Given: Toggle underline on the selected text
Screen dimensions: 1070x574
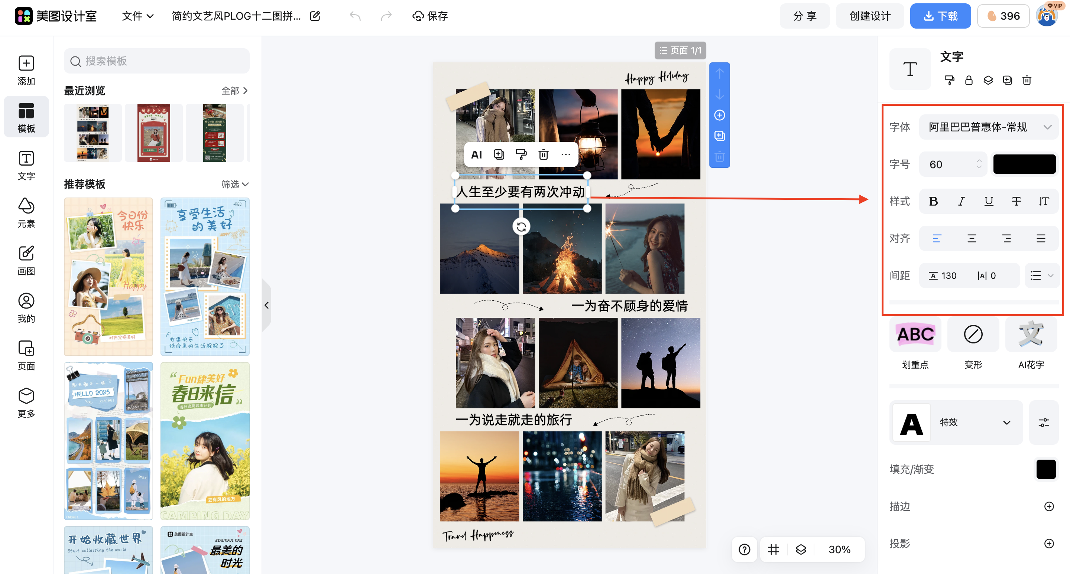Looking at the screenshot, I should [989, 201].
